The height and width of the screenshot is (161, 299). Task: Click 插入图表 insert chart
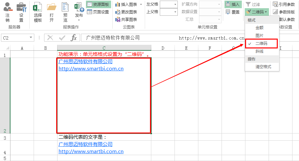coord(126,4)
